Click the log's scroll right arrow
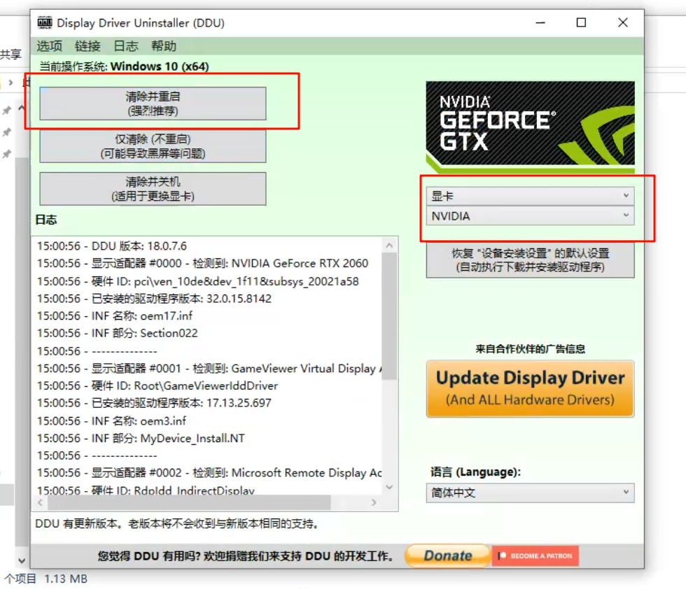This screenshot has height=589, width=686. (374, 503)
